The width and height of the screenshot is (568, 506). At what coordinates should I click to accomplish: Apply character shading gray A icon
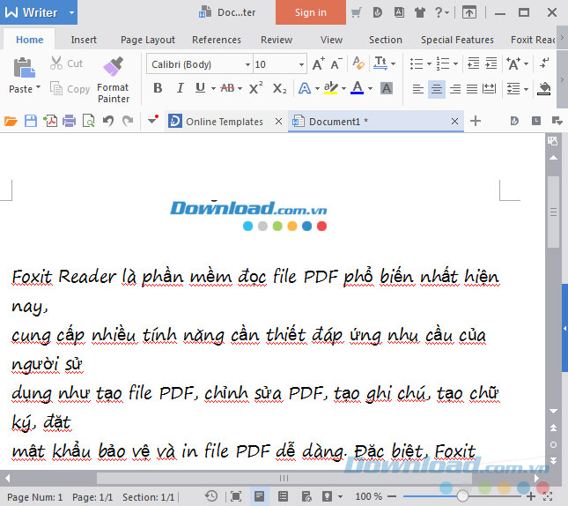(x=387, y=88)
